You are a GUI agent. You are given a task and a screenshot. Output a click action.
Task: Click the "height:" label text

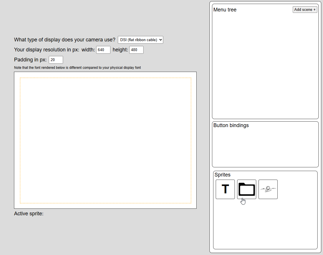click(120, 50)
